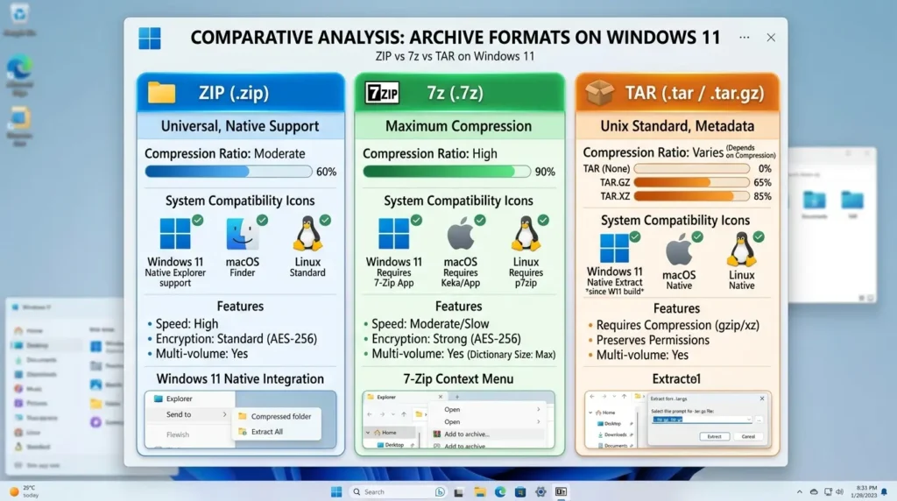Click the yellow folder icon in ZIP header
Viewport: 897px width, 501px height.
[x=161, y=93]
